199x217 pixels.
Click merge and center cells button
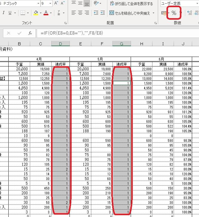coord(129,13)
